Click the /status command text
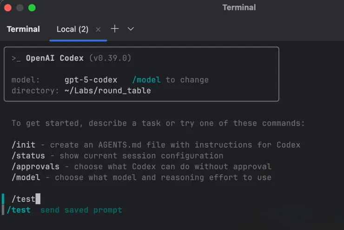344x230 pixels. [28, 156]
